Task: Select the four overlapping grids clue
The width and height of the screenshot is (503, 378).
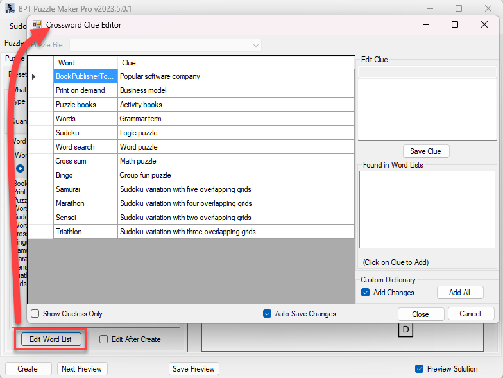Action: 236,203
